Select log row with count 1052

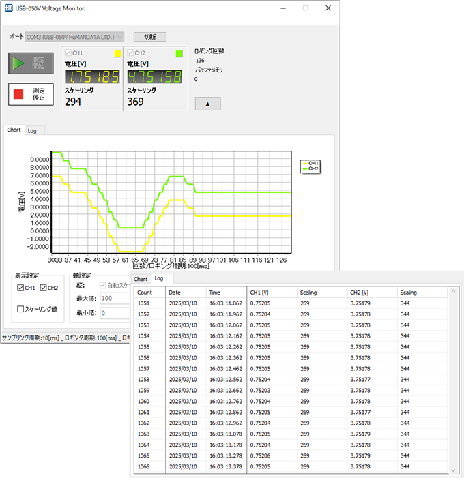tap(291, 314)
